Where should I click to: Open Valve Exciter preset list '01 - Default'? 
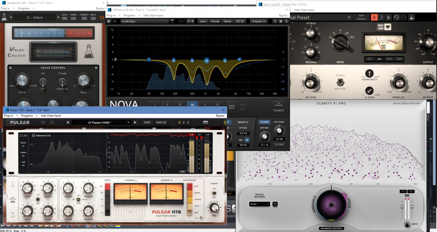coord(35,17)
